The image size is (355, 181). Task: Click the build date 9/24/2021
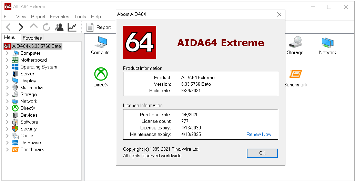[x=191, y=90]
